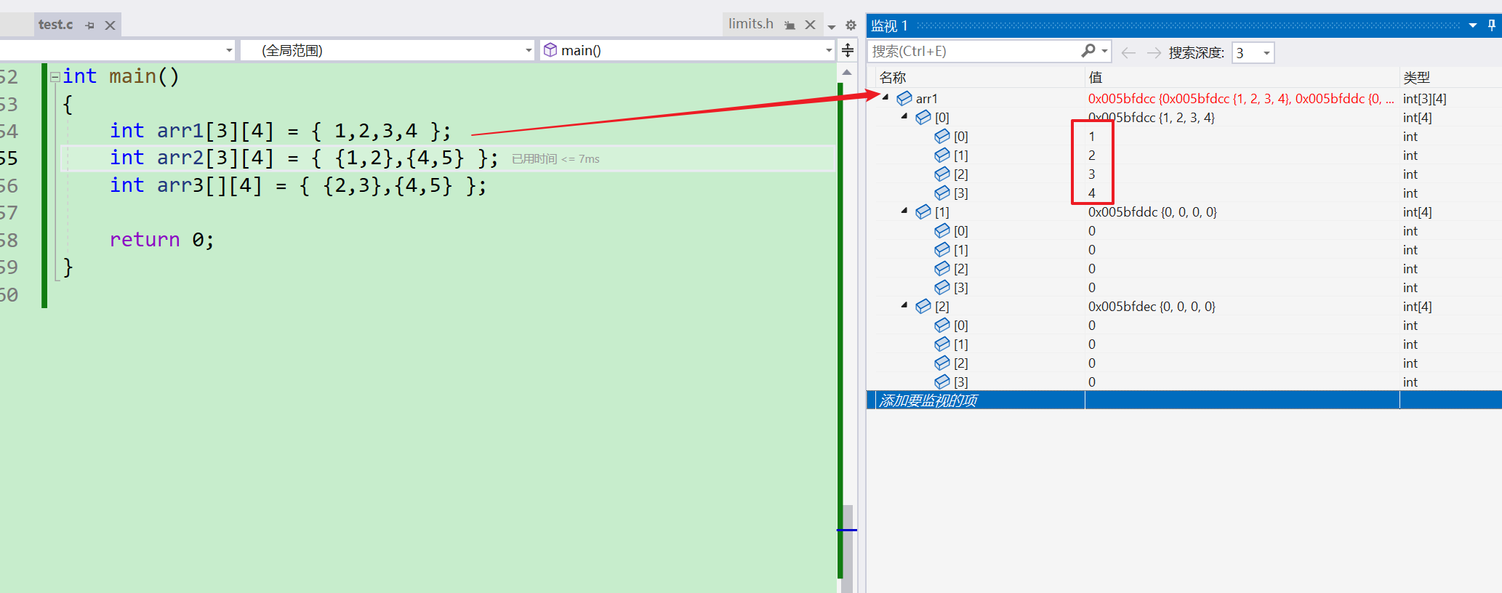Pin the test.c tab
The width and height of the screenshot is (1502, 593).
point(90,25)
